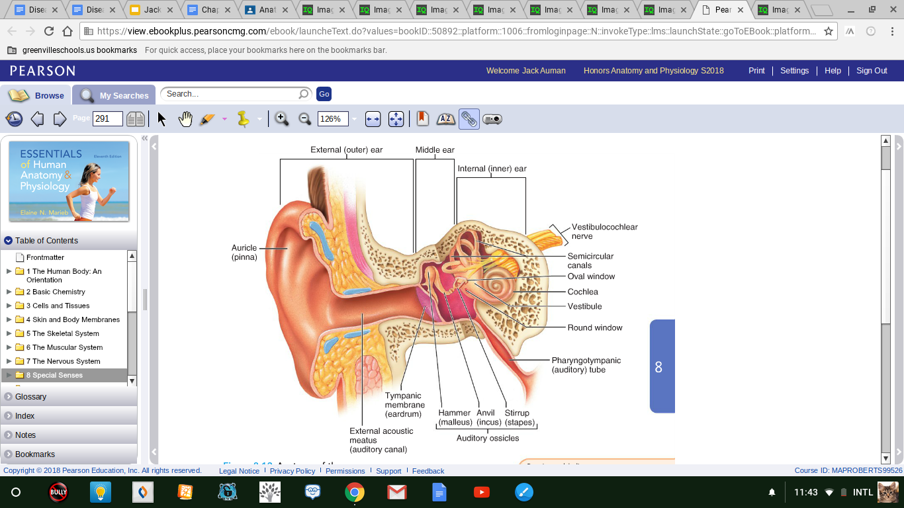Open the Feedback footer link

[x=428, y=471]
